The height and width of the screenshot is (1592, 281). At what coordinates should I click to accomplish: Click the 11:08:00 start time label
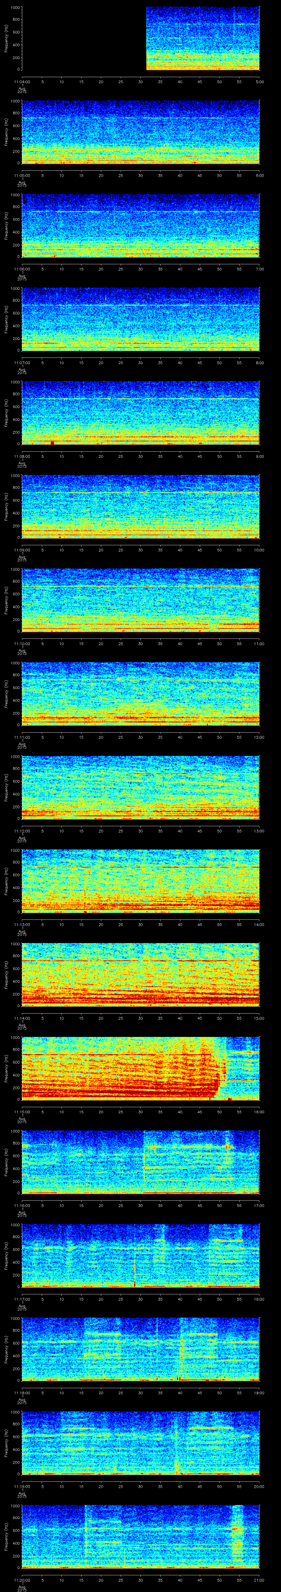pyautogui.click(x=22, y=456)
